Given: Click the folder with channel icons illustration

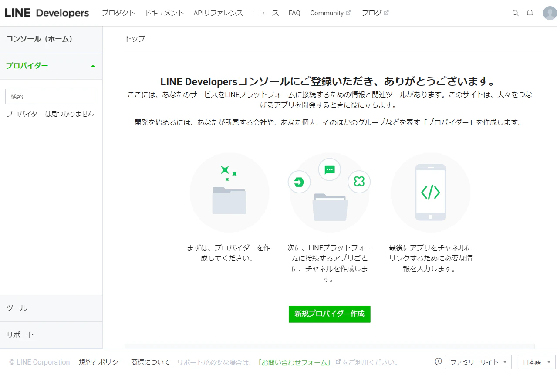Looking at the screenshot, I should pyautogui.click(x=330, y=192).
